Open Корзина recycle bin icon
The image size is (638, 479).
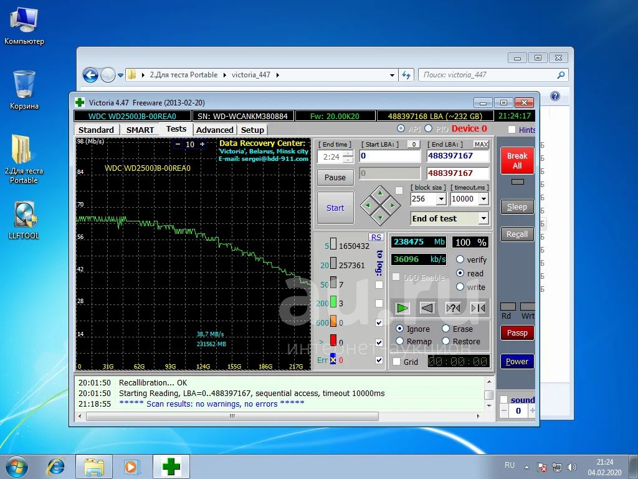point(24,90)
